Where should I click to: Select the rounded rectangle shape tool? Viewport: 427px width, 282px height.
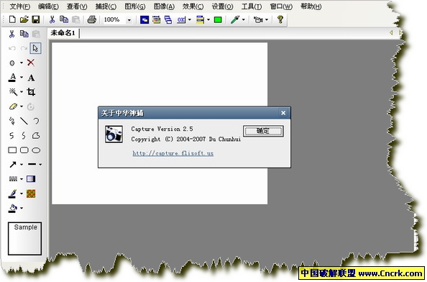click(24, 150)
